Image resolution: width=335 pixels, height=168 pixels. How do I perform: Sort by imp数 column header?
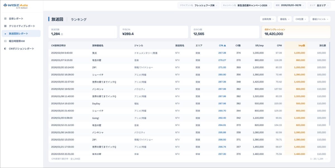(301, 46)
